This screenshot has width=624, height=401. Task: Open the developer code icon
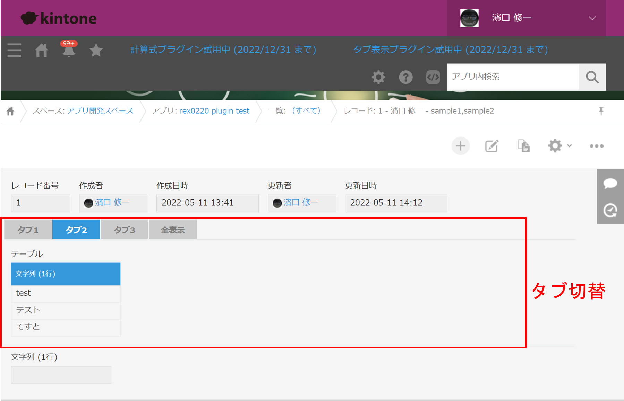pos(433,77)
